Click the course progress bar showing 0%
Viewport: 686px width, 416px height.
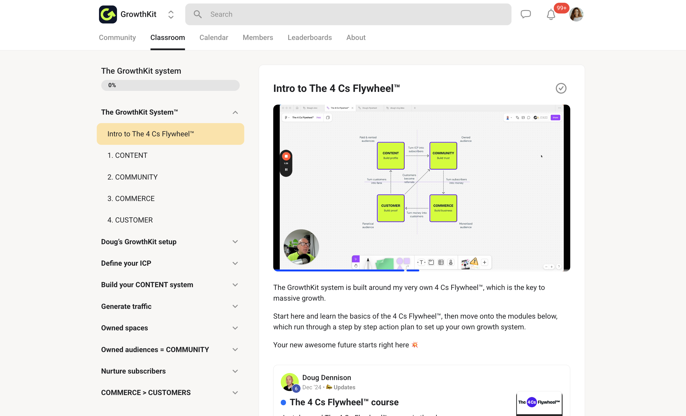(170, 85)
